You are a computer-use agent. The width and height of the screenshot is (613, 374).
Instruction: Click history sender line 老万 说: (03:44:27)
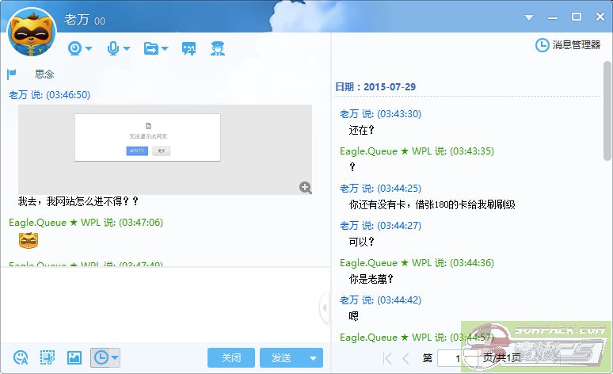[380, 226]
